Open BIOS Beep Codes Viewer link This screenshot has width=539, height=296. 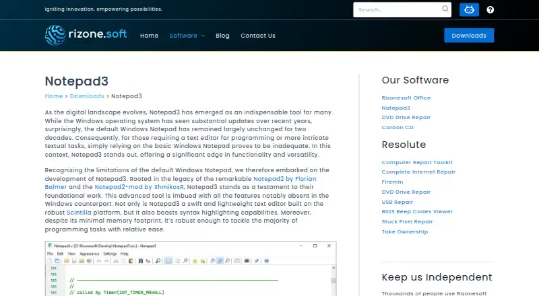(x=417, y=211)
